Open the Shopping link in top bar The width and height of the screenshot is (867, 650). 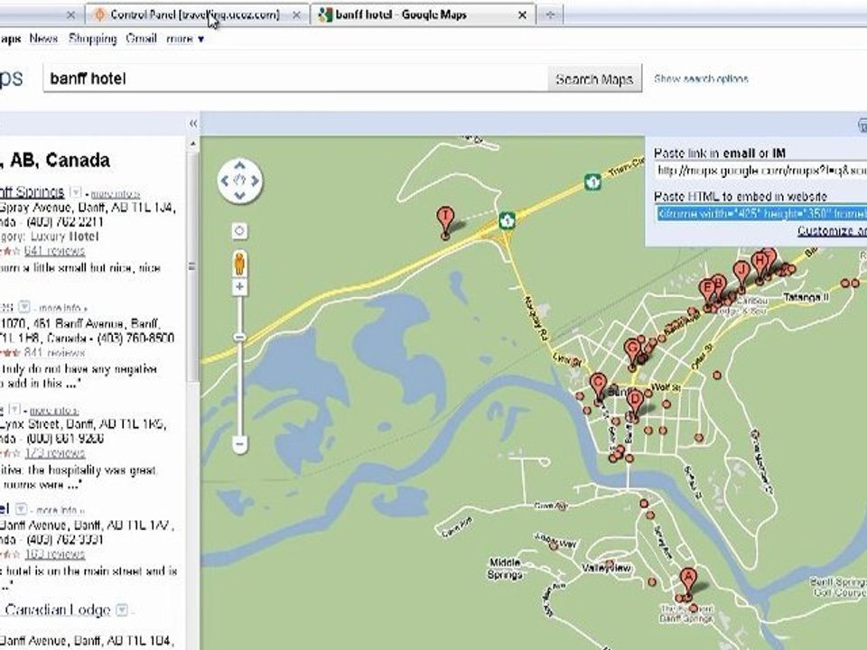(92, 39)
